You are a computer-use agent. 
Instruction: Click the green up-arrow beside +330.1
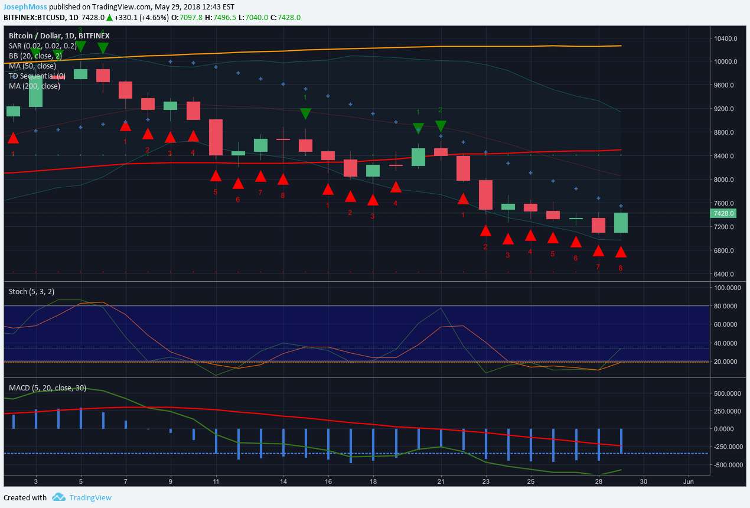pyautogui.click(x=109, y=18)
